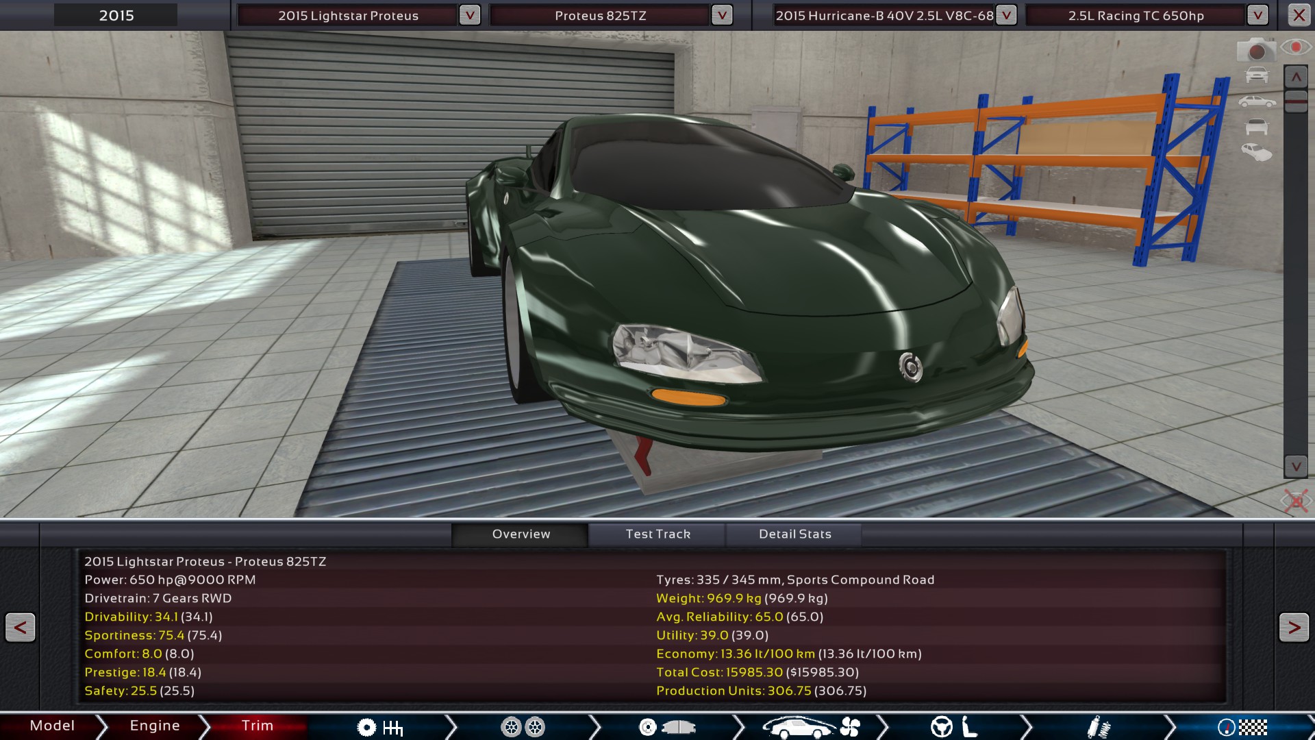Click the scrollbar down arrow
Image resolution: width=1315 pixels, height=740 pixels.
[1296, 467]
